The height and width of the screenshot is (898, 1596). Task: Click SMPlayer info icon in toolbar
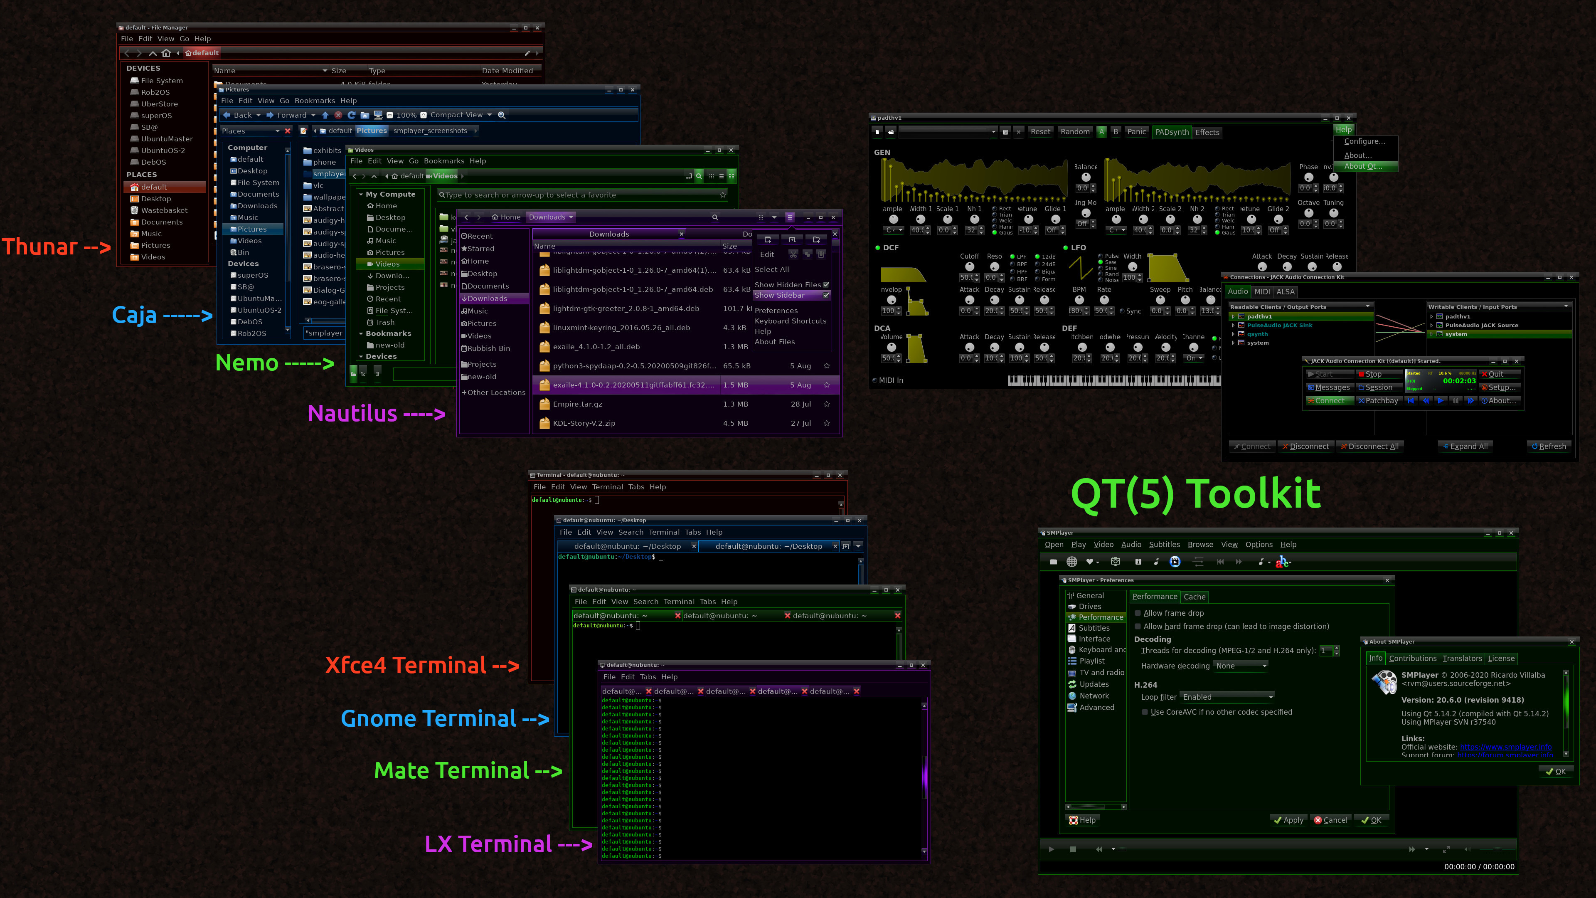click(x=1138, y=562)
